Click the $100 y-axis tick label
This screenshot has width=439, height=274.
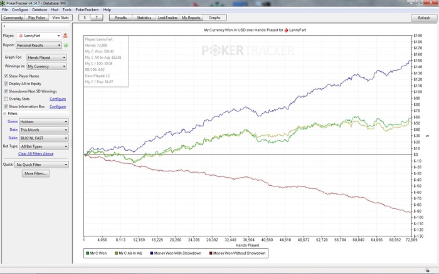pyautogui.click(x=418, y=92)
